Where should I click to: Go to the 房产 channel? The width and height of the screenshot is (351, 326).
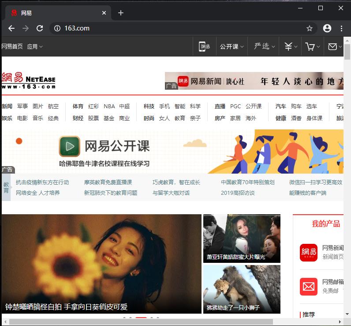click(220, 118)
